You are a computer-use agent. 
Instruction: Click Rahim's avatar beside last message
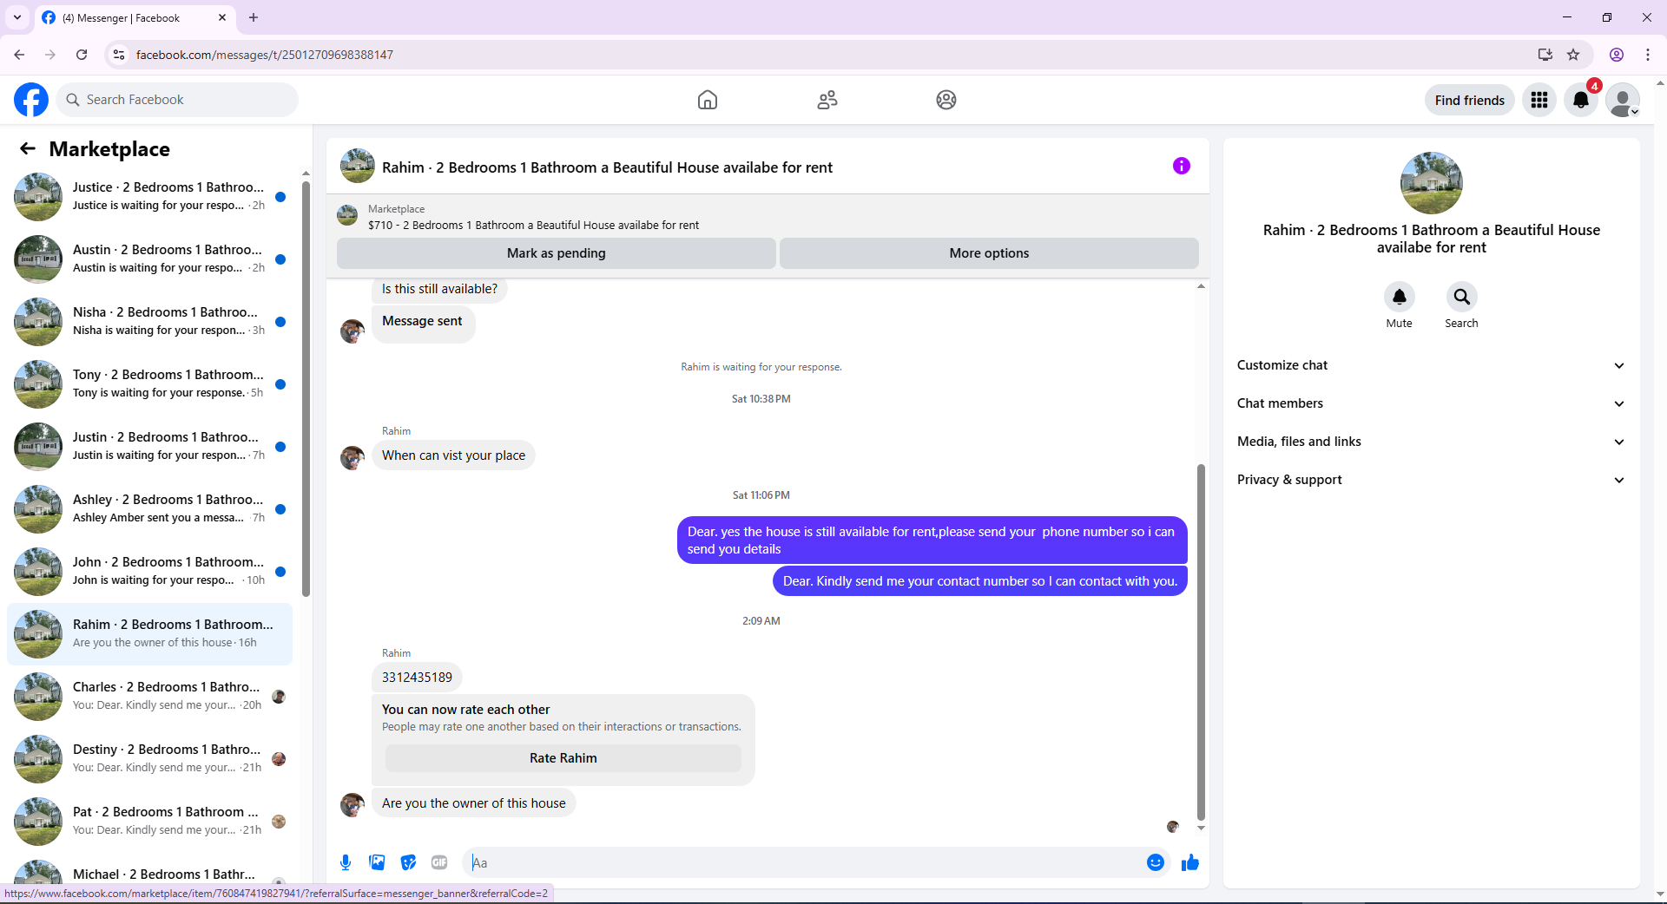tap(353, 805)
